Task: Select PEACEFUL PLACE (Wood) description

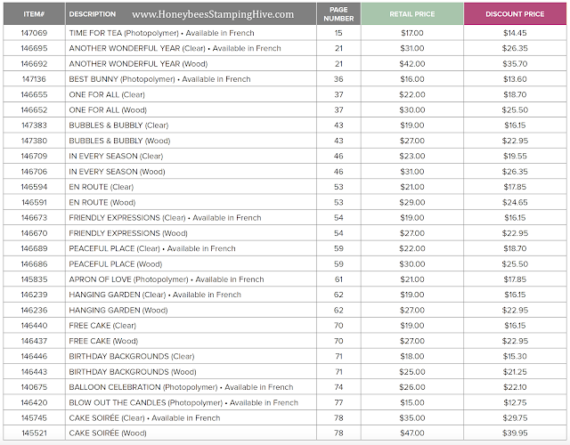Action: pyautogui.click(x=116, y=264)
